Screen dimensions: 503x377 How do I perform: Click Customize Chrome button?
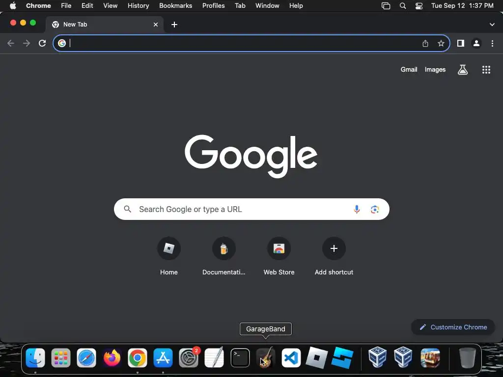point(453,327)
